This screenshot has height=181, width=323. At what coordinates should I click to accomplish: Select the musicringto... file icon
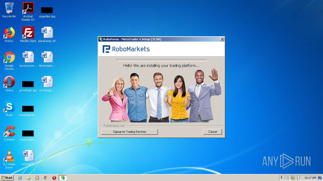(x=28, y=135)
